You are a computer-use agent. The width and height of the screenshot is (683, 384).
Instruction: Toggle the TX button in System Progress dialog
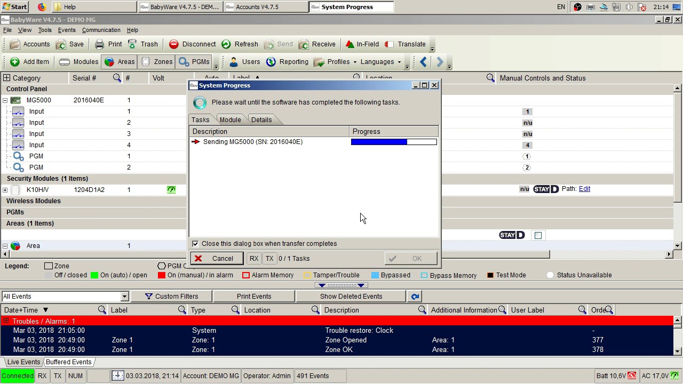click(269, 259)
